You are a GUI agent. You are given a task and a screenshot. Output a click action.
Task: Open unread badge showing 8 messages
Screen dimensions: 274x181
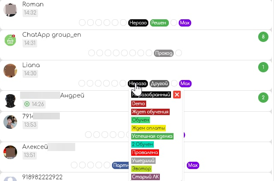coord(263,37)
